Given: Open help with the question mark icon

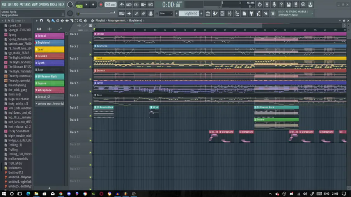Looking at the screenshot, I should 281,4.
